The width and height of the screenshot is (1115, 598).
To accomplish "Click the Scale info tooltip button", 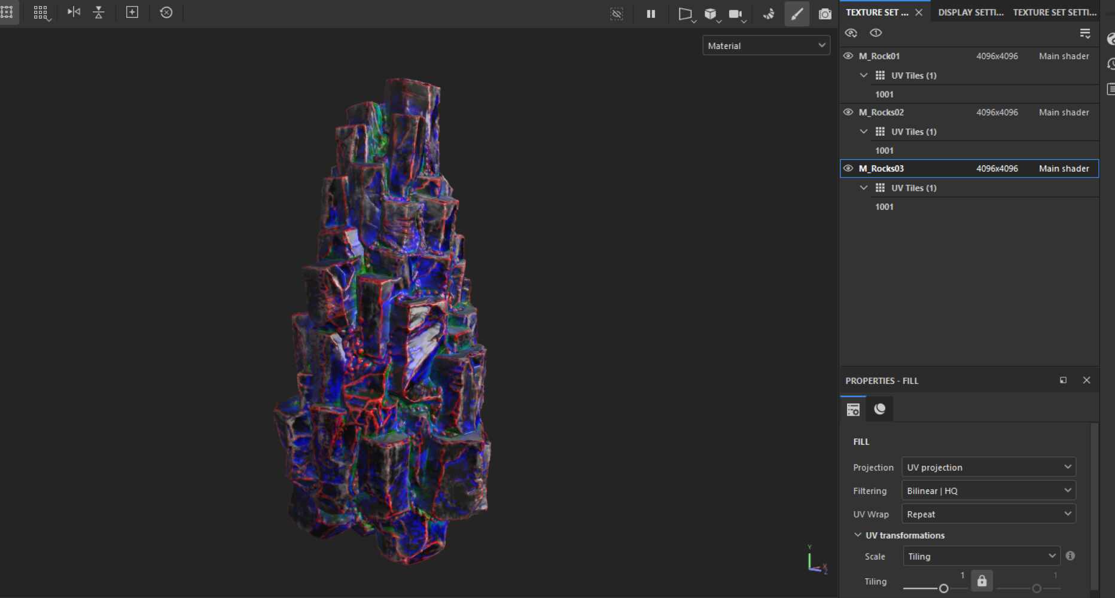I will pos(1070,556).
